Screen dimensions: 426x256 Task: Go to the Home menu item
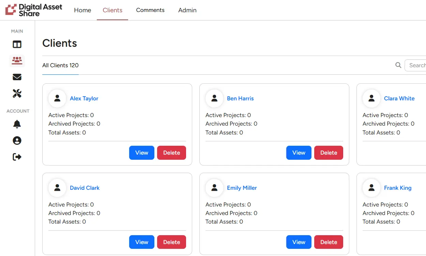coord(82,10)
